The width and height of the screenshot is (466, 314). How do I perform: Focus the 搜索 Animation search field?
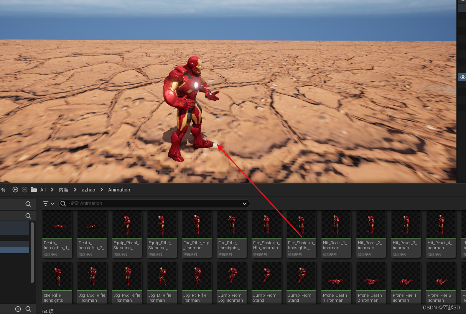coord(154,204)
